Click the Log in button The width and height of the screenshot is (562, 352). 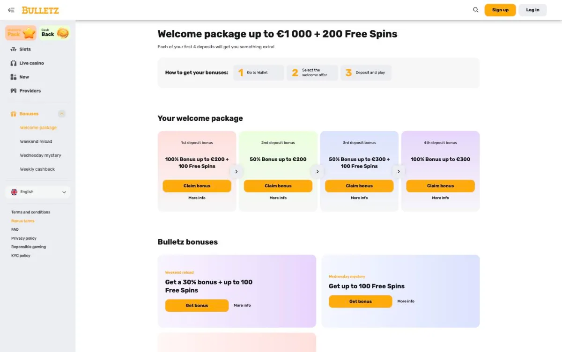[532, 10]
